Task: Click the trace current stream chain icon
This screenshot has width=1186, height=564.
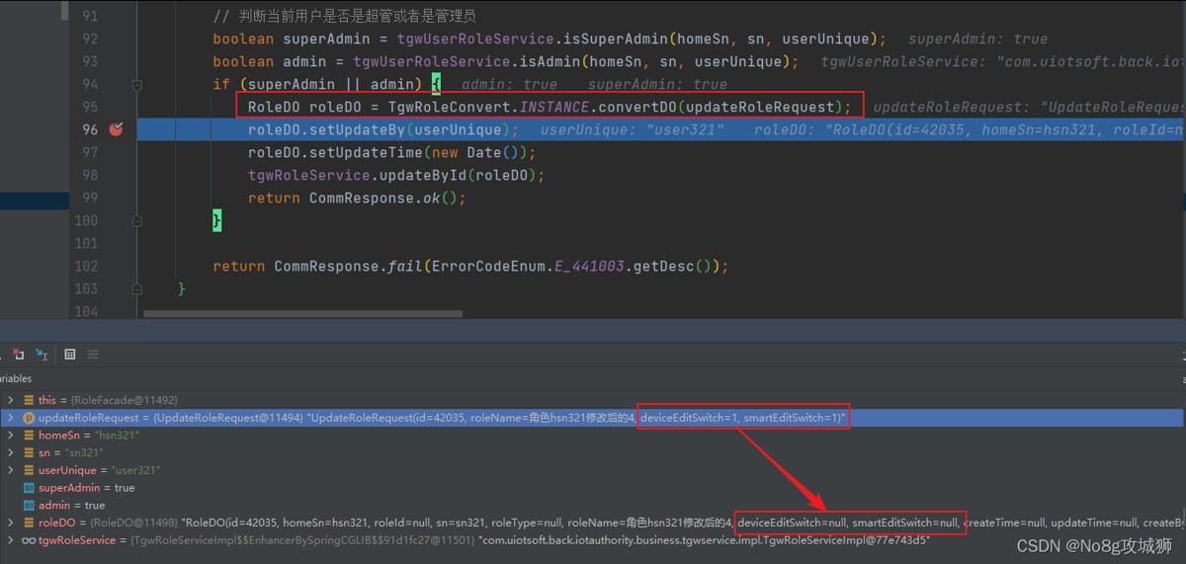Action: tap(92, 354)
